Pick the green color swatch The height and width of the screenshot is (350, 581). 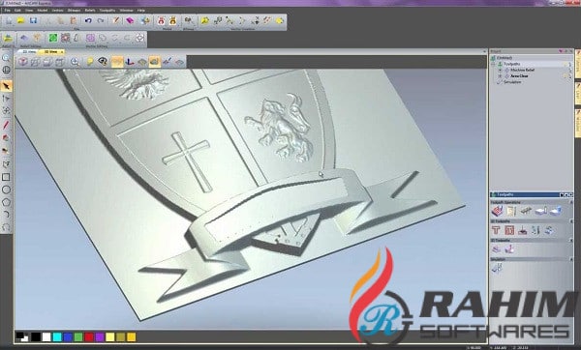(78, 337)
